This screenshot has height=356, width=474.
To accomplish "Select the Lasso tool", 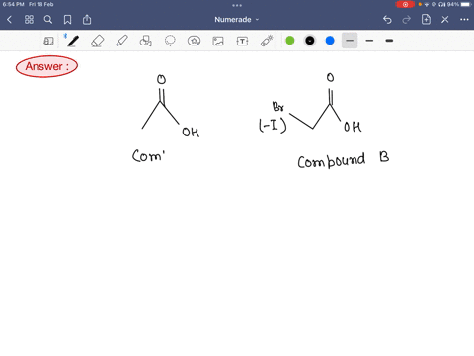I will coord(170,41).
